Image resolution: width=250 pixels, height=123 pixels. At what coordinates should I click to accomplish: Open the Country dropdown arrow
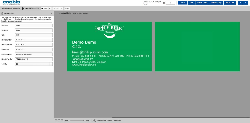(x=51, y=64)
